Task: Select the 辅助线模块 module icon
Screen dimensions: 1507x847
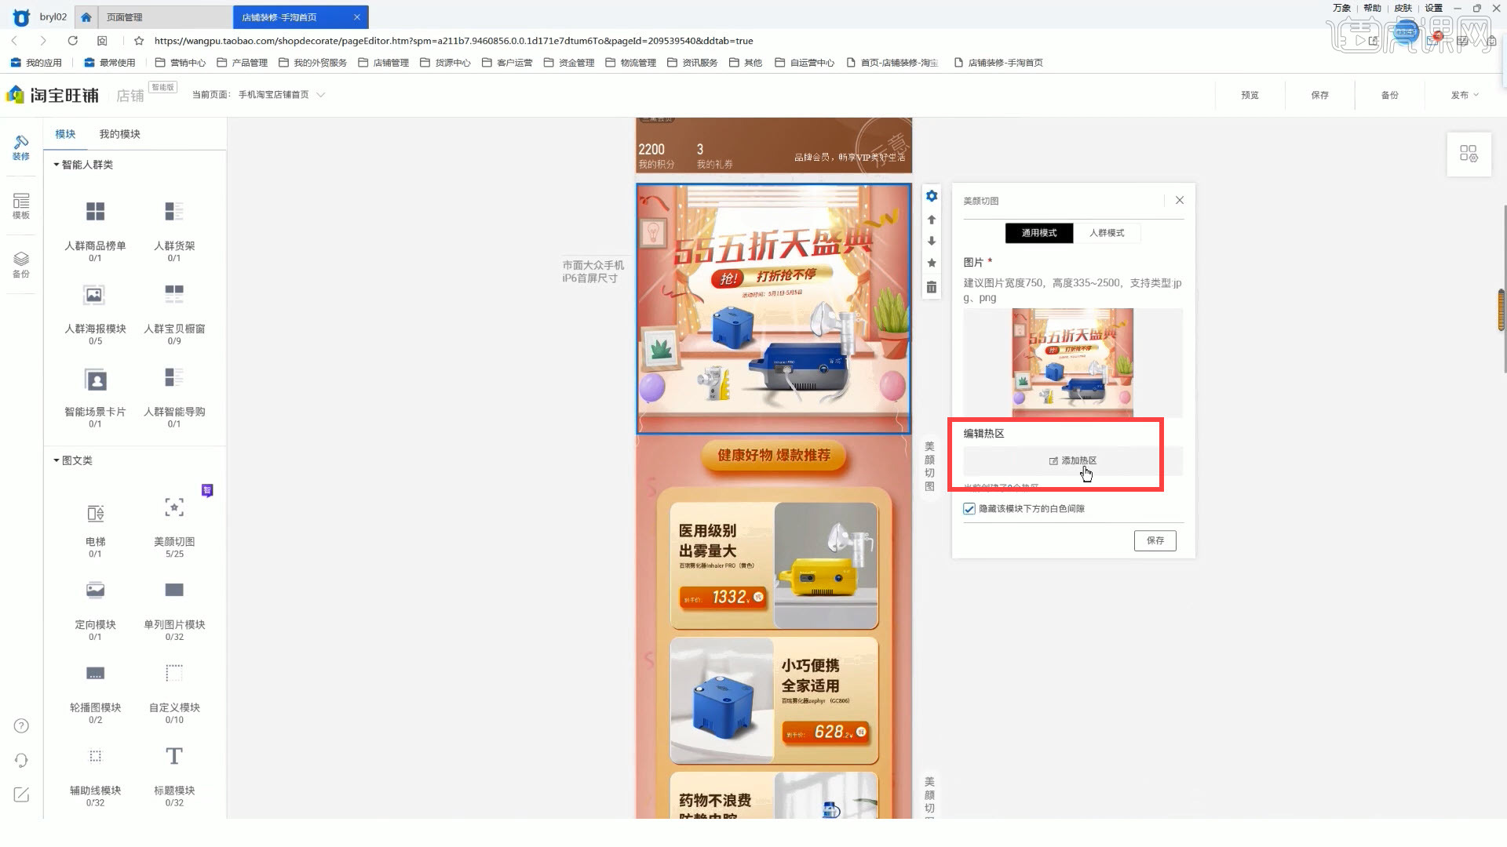Action: click(x=95, y=756)
